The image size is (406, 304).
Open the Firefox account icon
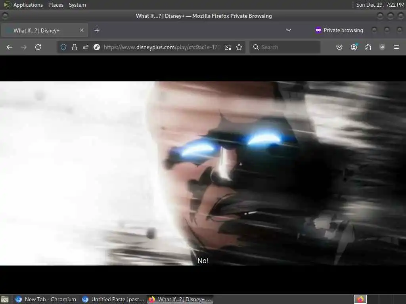coord(354,47)
